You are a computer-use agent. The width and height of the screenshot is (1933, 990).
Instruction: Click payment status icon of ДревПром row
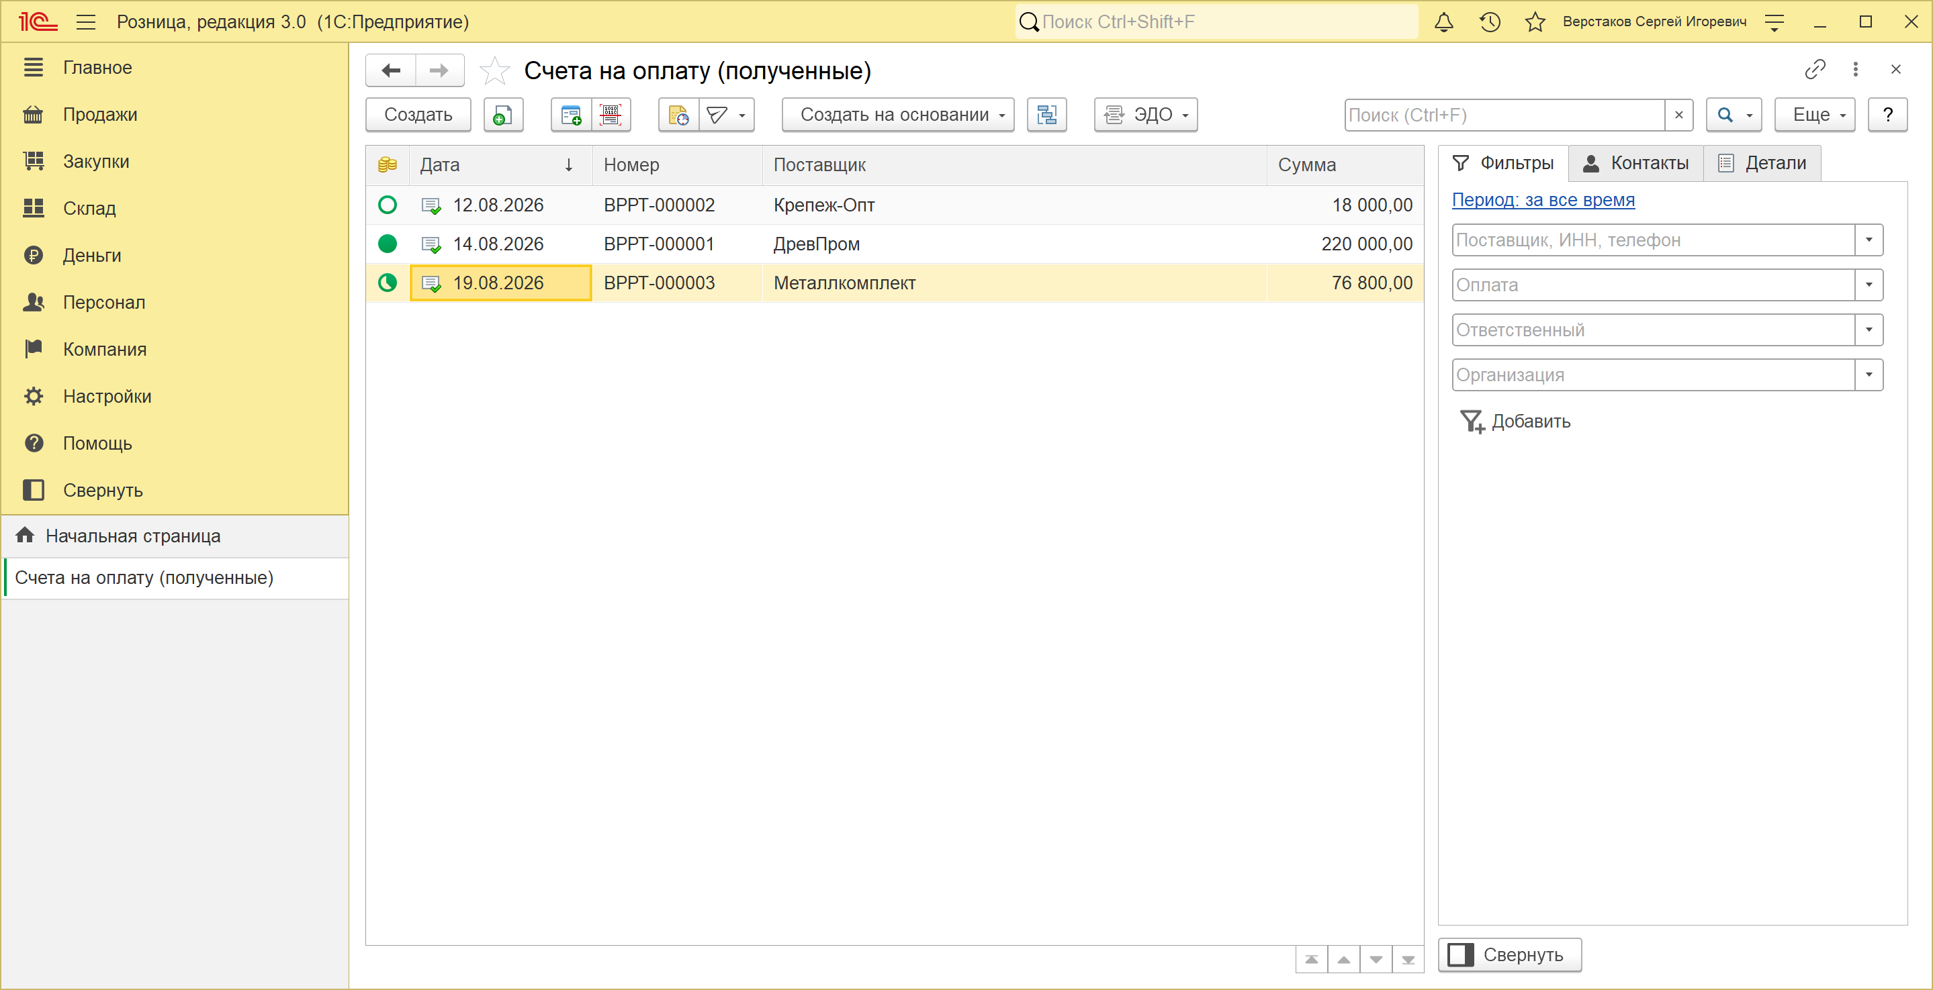point(387,244)
